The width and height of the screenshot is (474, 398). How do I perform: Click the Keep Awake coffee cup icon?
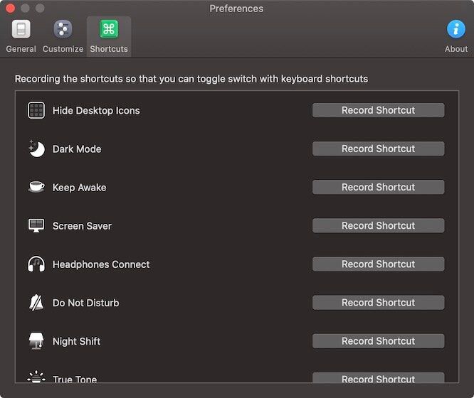click(36, 187)
